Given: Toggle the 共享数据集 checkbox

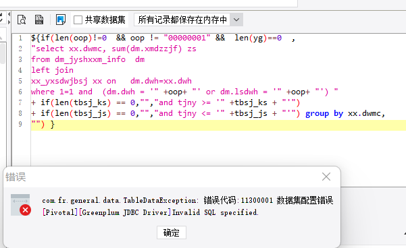Looking at the screenshot, I should coord(78,20).
